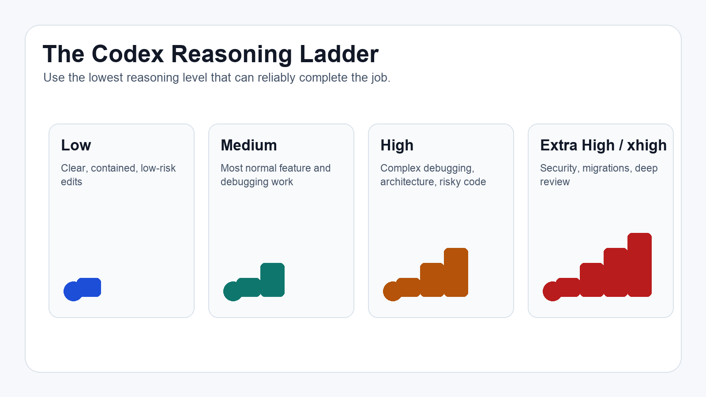Click the blue Low level bar icon
Viewport: 706px width, 397px height.
point(83,289)
